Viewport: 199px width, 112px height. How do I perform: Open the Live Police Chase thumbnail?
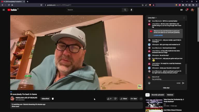coord(154,111)
